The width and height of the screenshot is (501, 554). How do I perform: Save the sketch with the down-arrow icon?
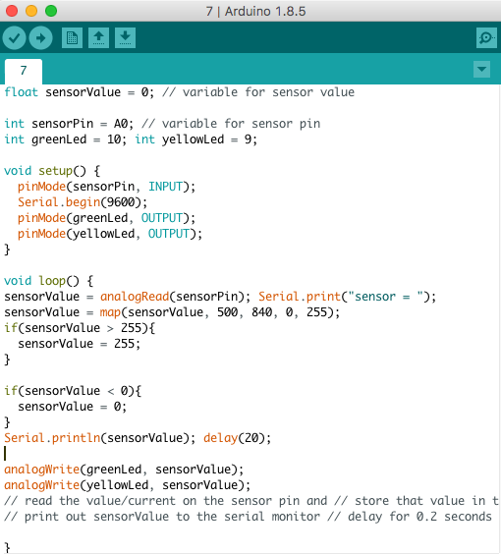(125, 37)
